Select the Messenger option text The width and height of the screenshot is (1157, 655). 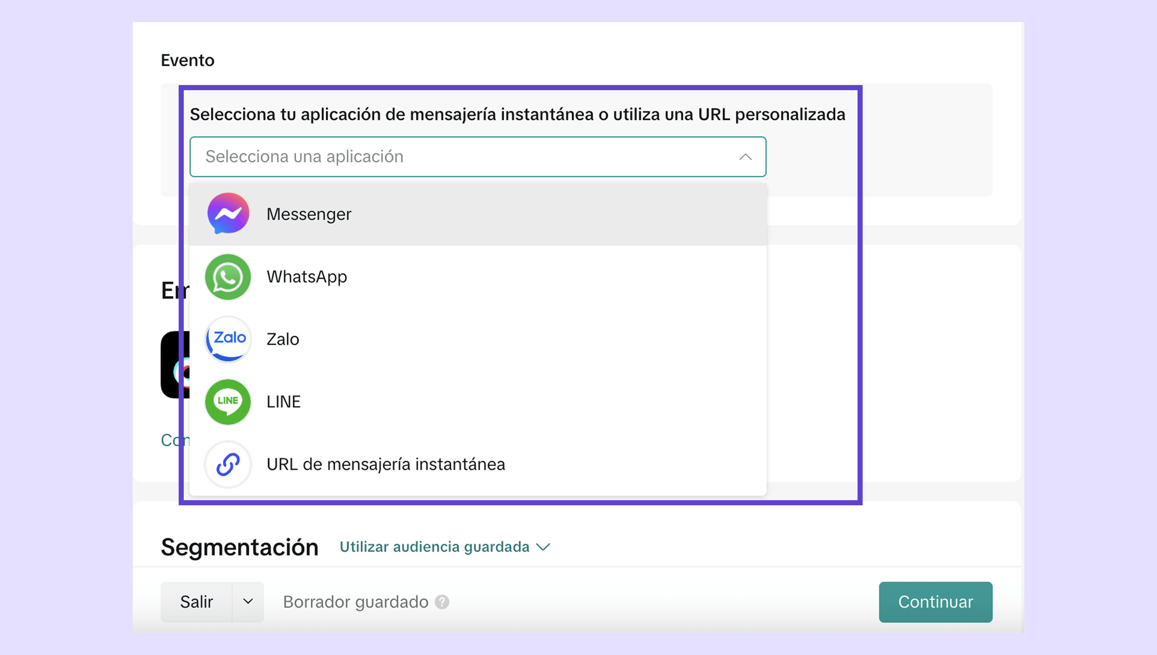(x=308, y=214)
